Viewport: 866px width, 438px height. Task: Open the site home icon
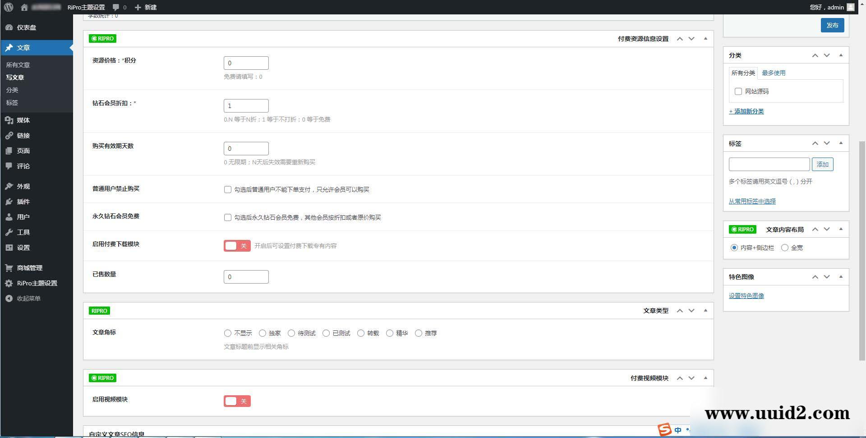coord(24,7)
